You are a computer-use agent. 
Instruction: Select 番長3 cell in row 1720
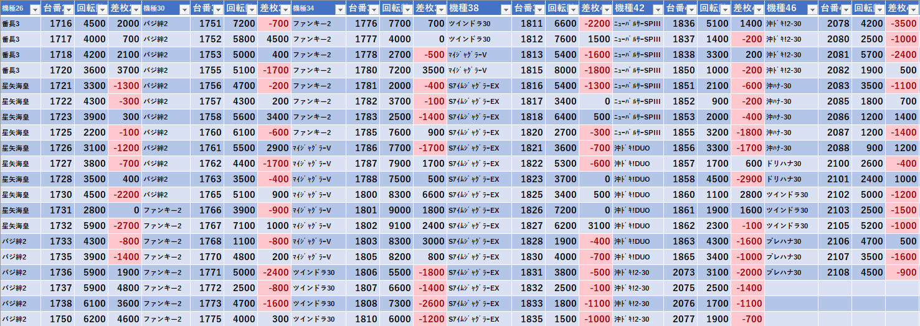coord(21,70)
